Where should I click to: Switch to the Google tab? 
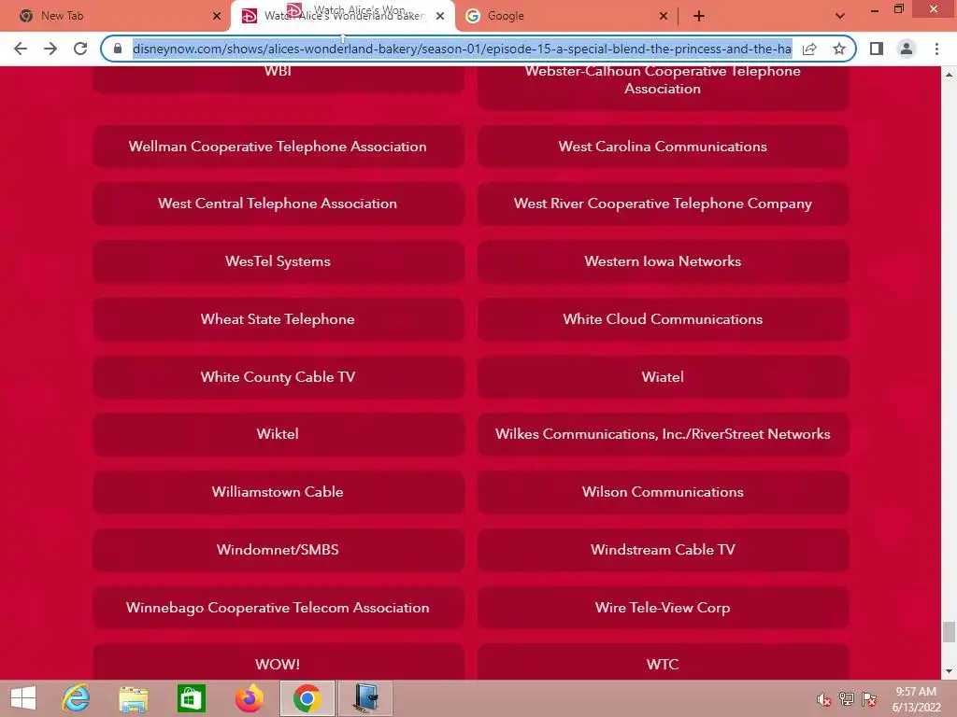pyautogui.click(x=565, y=16)
